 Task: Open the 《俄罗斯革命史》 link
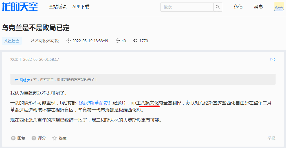point(94,103)
